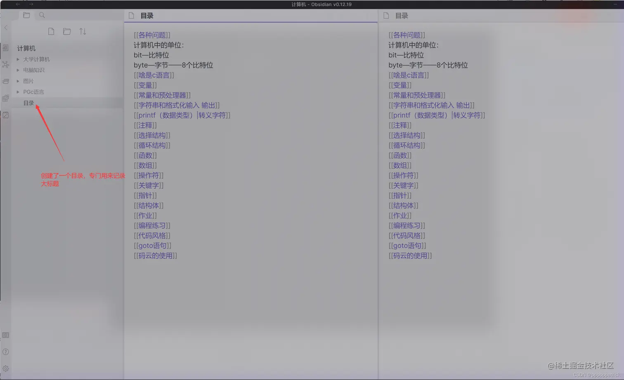The height and width of the screenshot is (380, 624).
Task: Open the [[goto语句]] link in the right pane
Action: click(407, 245)
